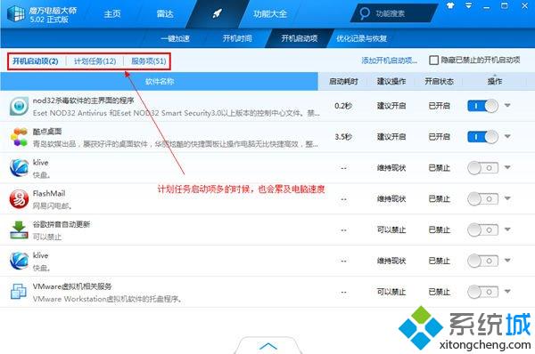
Task: Open the skin shirt icon in title bar
Action: pyautogui.click(x=450, y=6)
